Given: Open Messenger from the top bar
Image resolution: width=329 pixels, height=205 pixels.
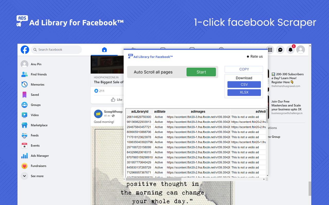Looking at the screenshot, I should [x=280, y=50].
